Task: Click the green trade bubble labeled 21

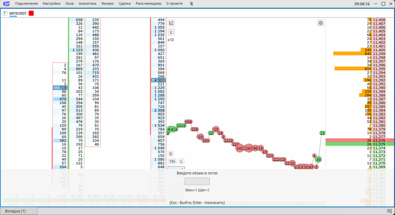Action: click(322, 133)
